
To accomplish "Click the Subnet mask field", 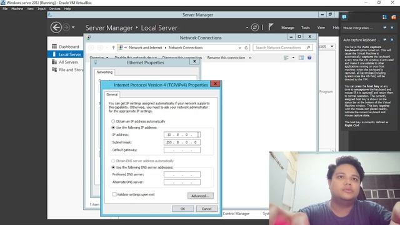I will pyautogui.click(x=182, y=142).
